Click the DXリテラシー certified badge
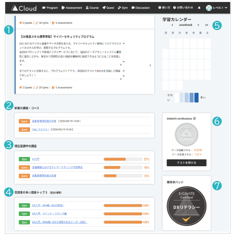Image resolution: width=232 pixels, height=235 pixels. pos(187,206)
